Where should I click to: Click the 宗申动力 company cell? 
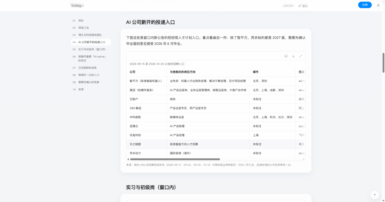tap(147, 153)
